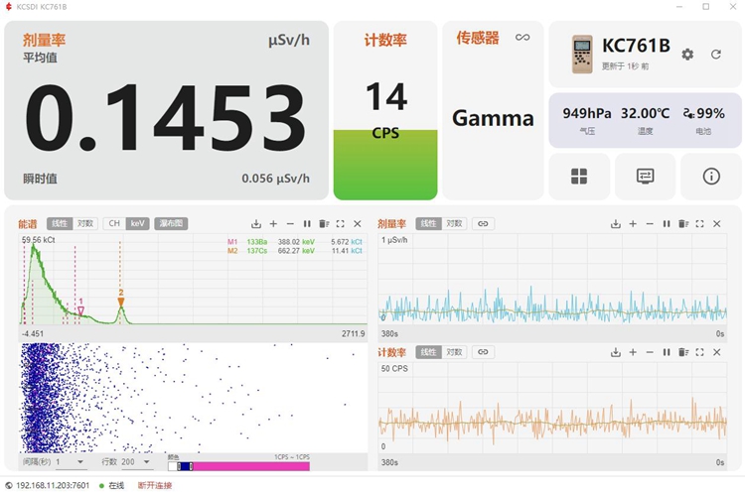Screen dimensions: 745x493
Task: Open KC761B device settings gear
Action: tap(687, 55)
